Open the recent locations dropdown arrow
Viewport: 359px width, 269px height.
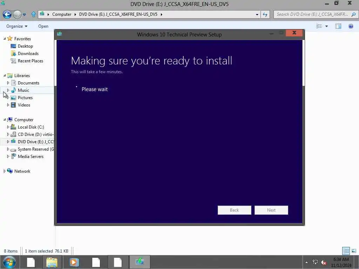click(x=24, y=15)
